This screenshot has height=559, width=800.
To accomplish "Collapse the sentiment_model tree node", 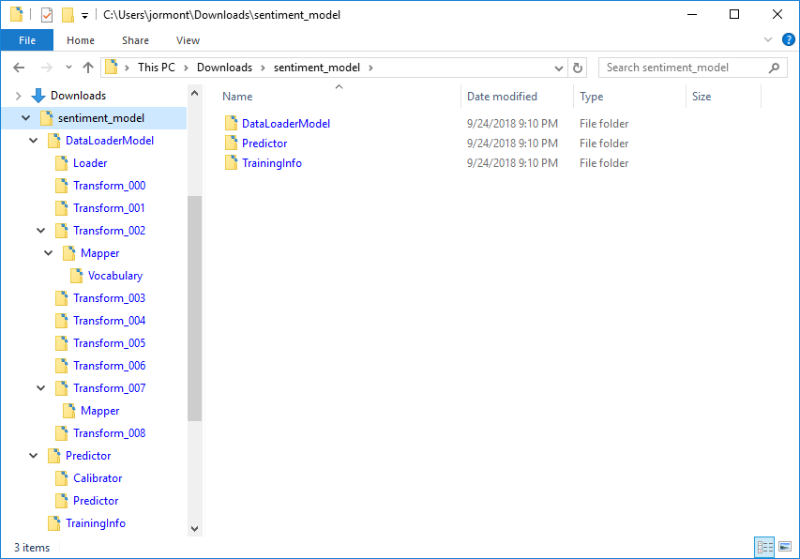I will coord(26,117).
